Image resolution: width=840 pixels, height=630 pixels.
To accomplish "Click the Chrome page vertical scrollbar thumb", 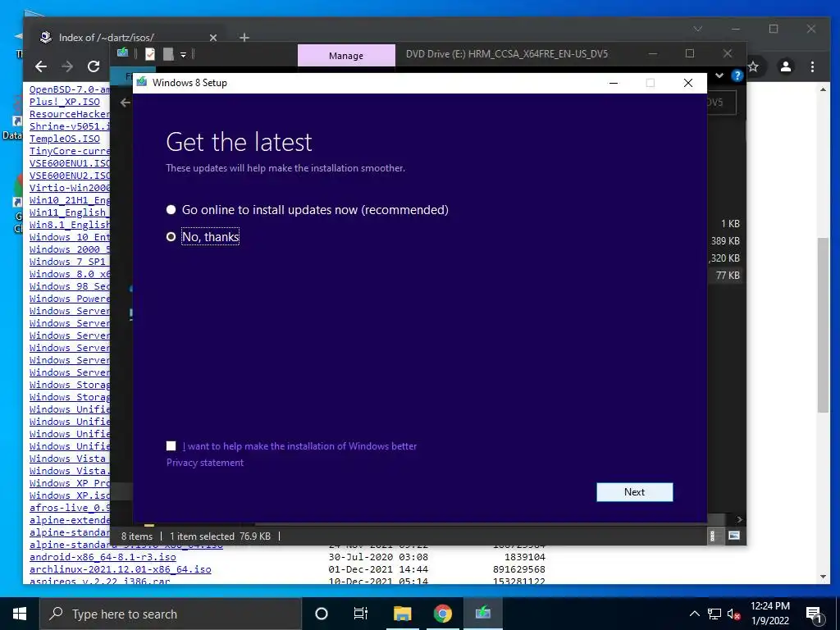I will click(x=824, y=325).
